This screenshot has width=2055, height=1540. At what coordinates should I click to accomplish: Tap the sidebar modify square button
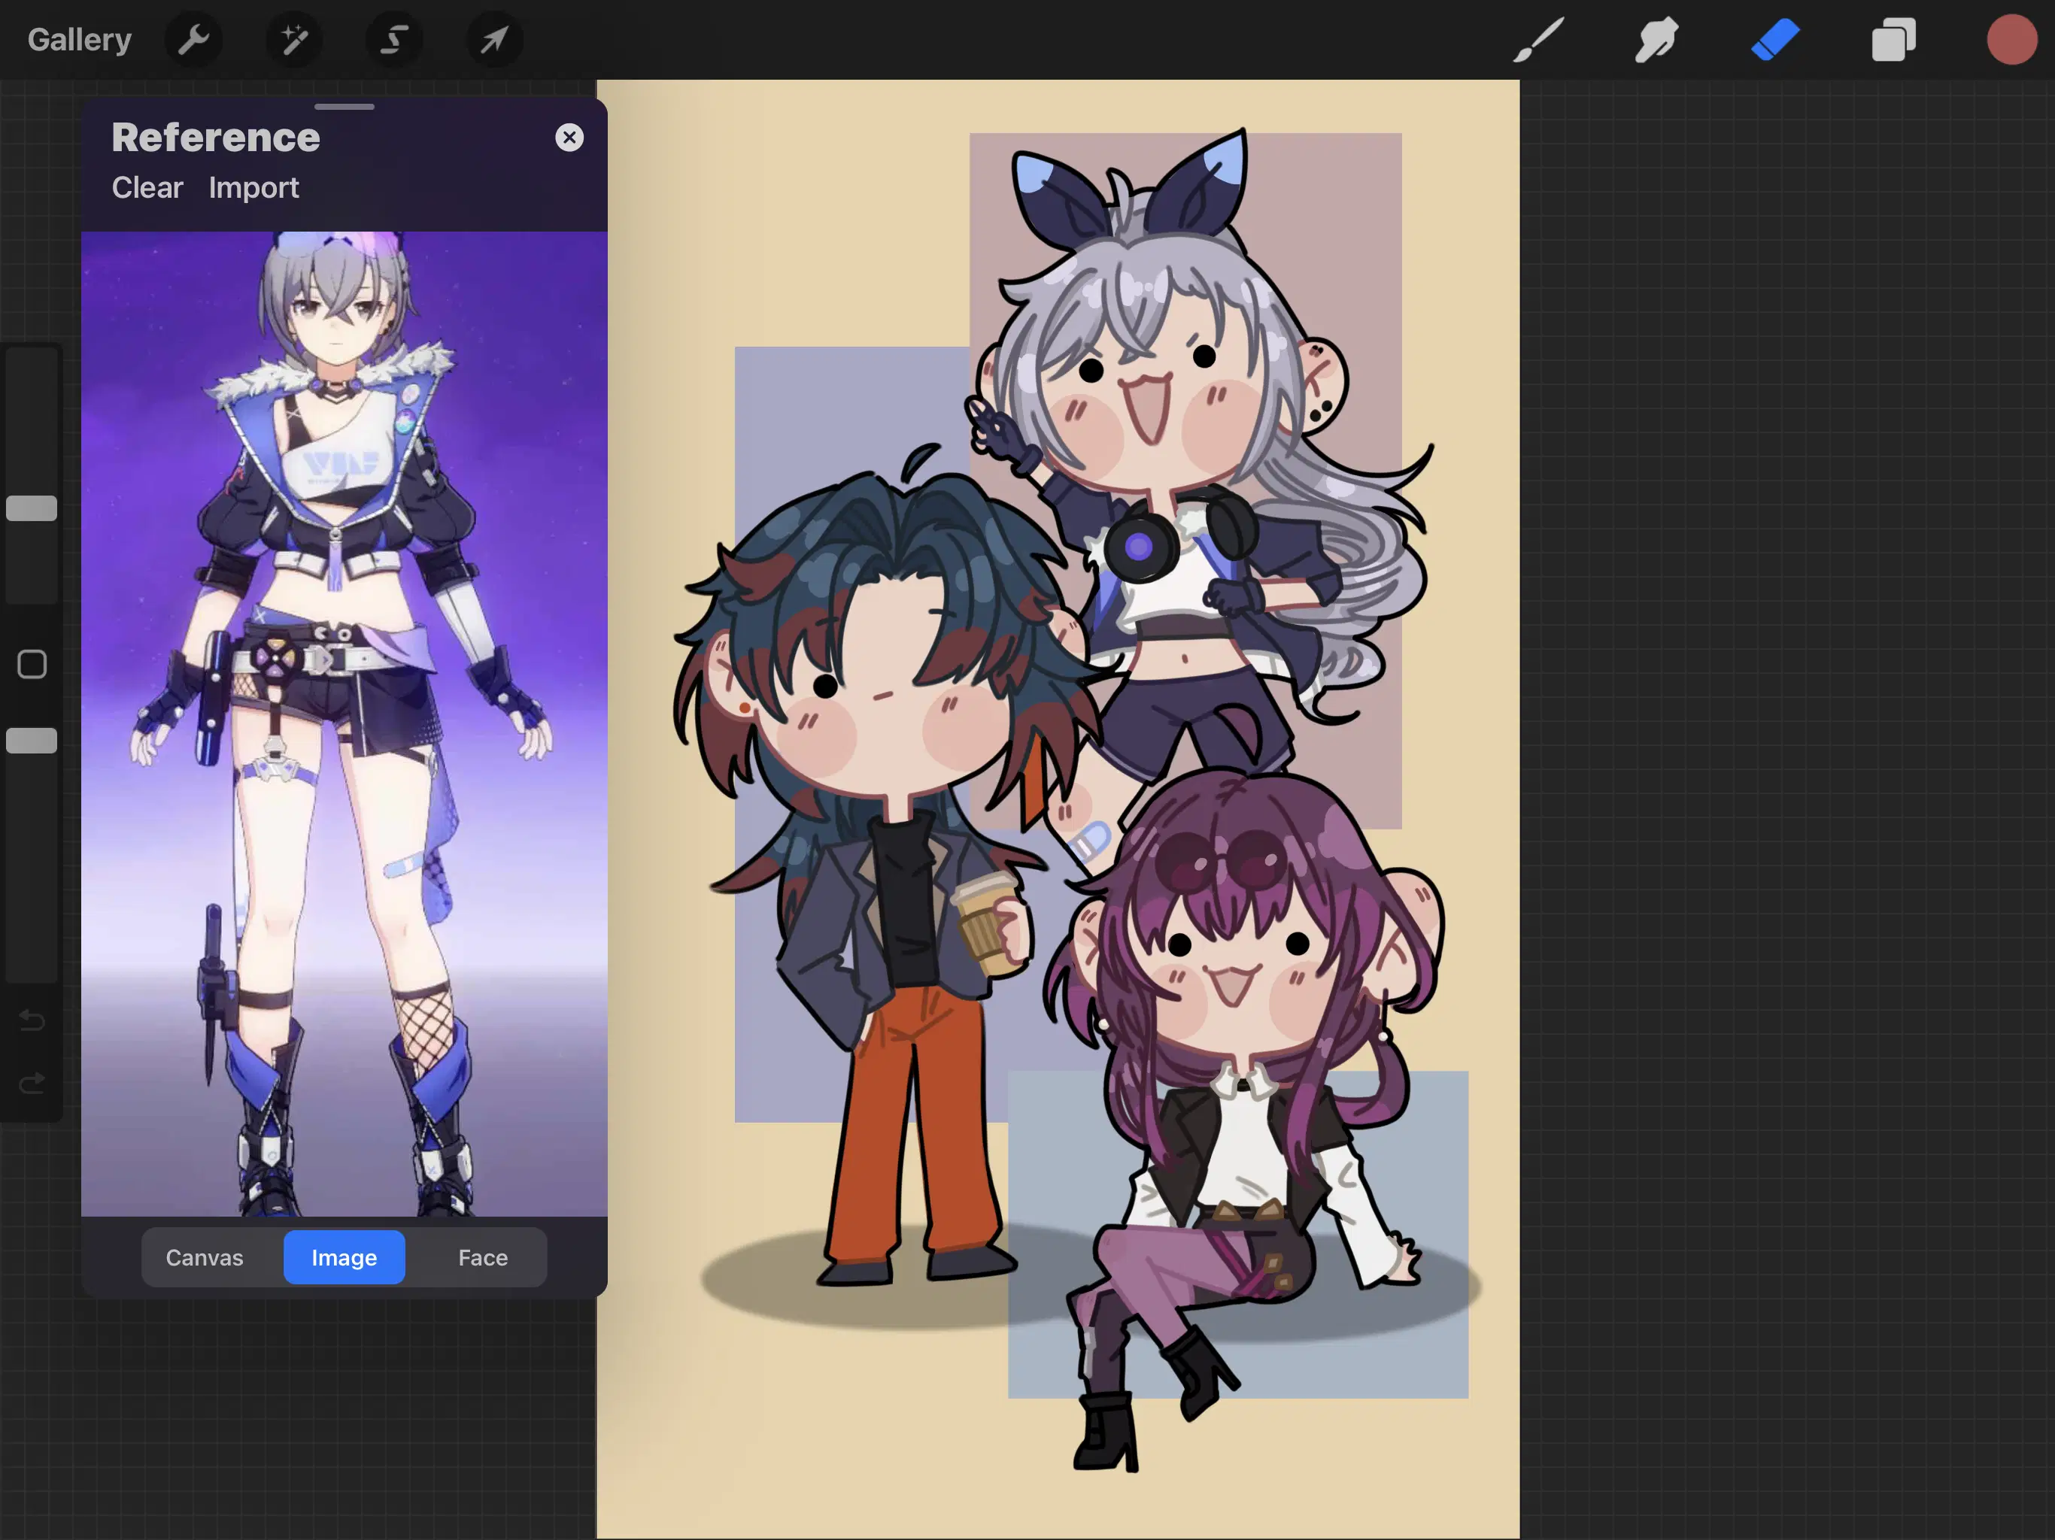pos(31,664)
